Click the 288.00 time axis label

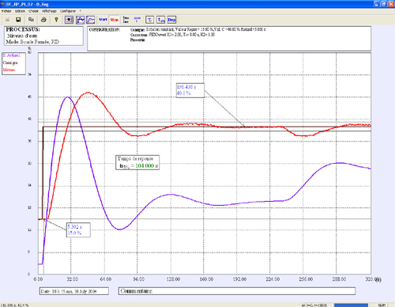pos(339,279)
